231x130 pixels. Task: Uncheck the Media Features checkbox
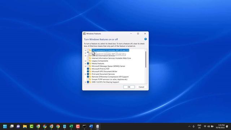tap(88, 64)
